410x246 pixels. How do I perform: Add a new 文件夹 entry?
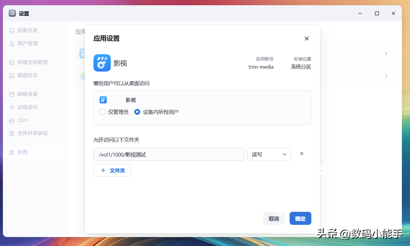coord(112,170)
